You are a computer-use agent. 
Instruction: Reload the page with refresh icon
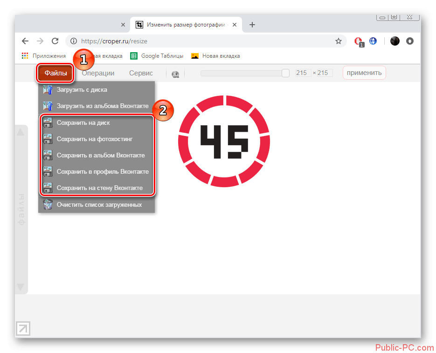(x=55, y=41)
